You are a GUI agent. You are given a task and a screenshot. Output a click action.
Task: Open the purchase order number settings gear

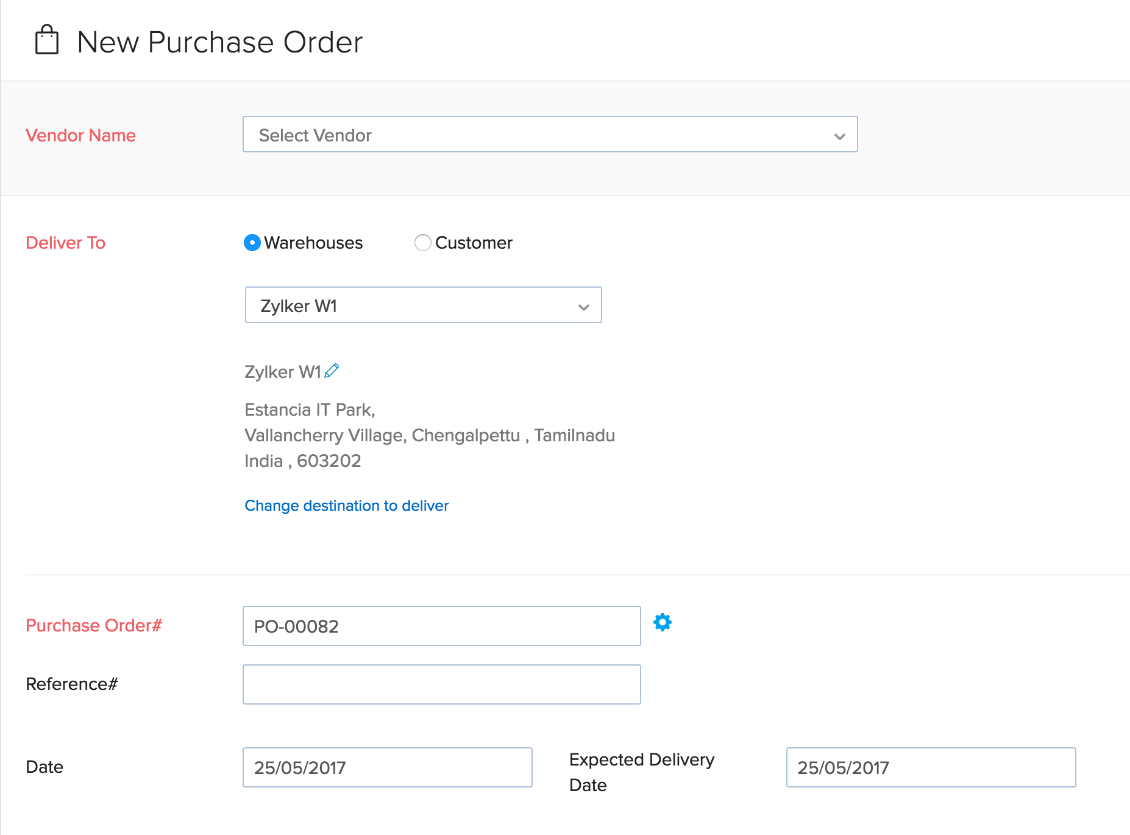pyautogui.click(x=662, y=622)
